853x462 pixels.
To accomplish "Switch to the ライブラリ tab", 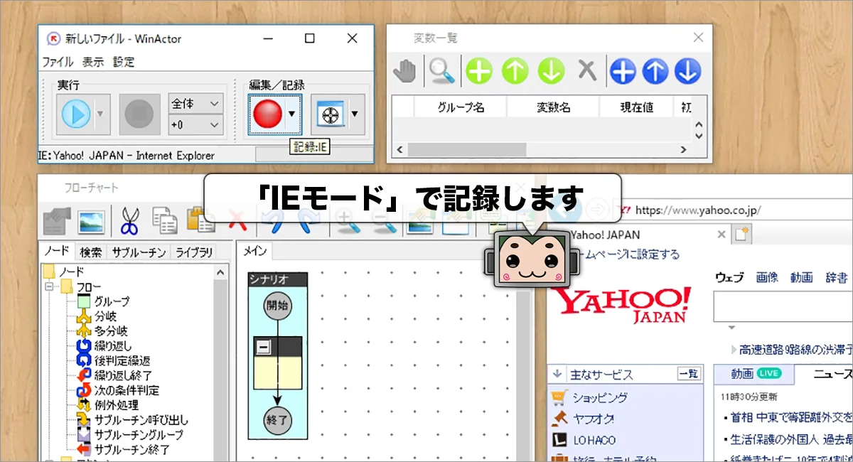I will click(194, 252).
